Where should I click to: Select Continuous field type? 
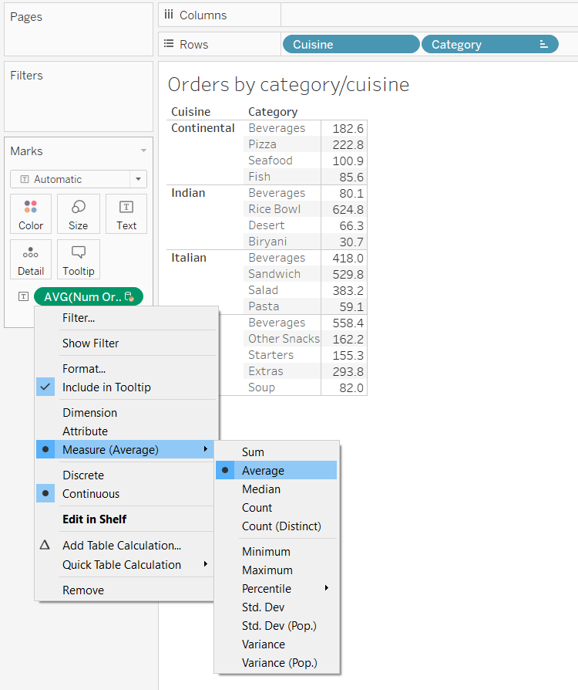(x=125, y=494)
